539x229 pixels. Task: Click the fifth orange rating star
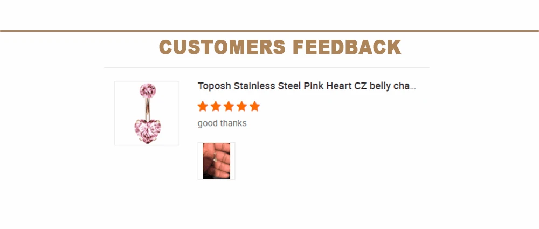point(255,107)
